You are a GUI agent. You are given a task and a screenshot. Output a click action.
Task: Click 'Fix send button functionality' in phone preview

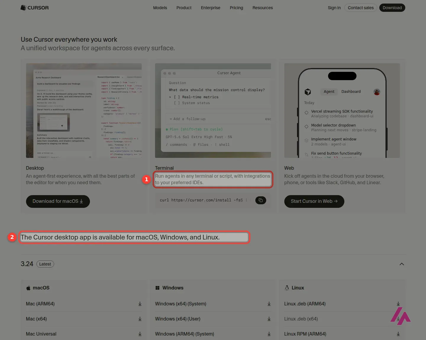tap(336, 153)
